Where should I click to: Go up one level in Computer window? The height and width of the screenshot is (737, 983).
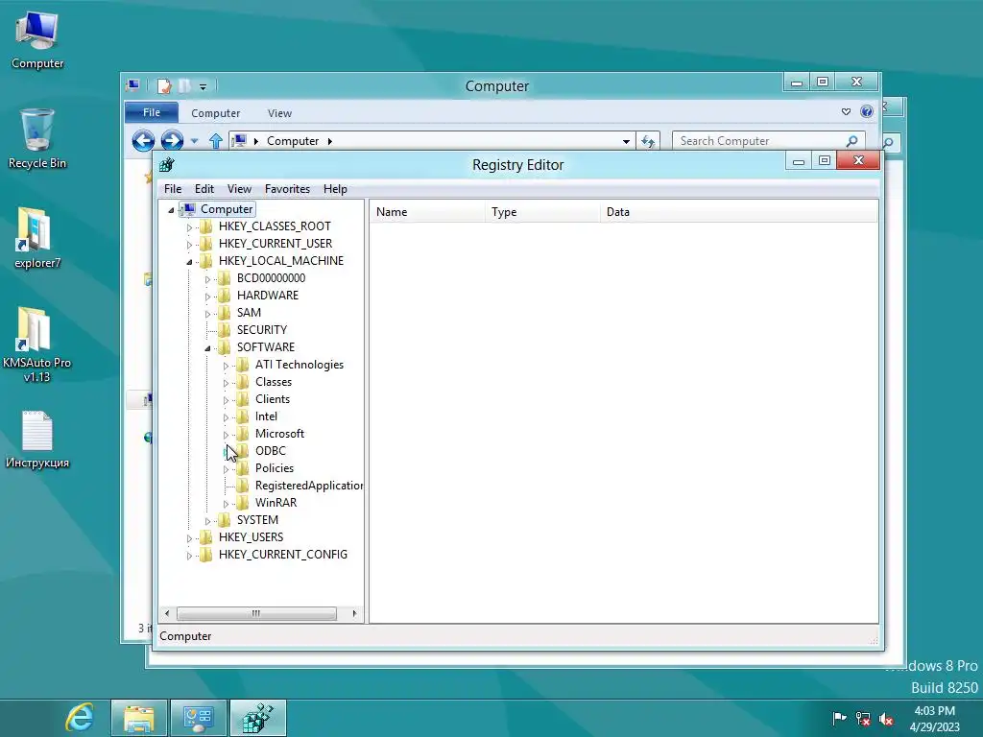pos(216,141)
